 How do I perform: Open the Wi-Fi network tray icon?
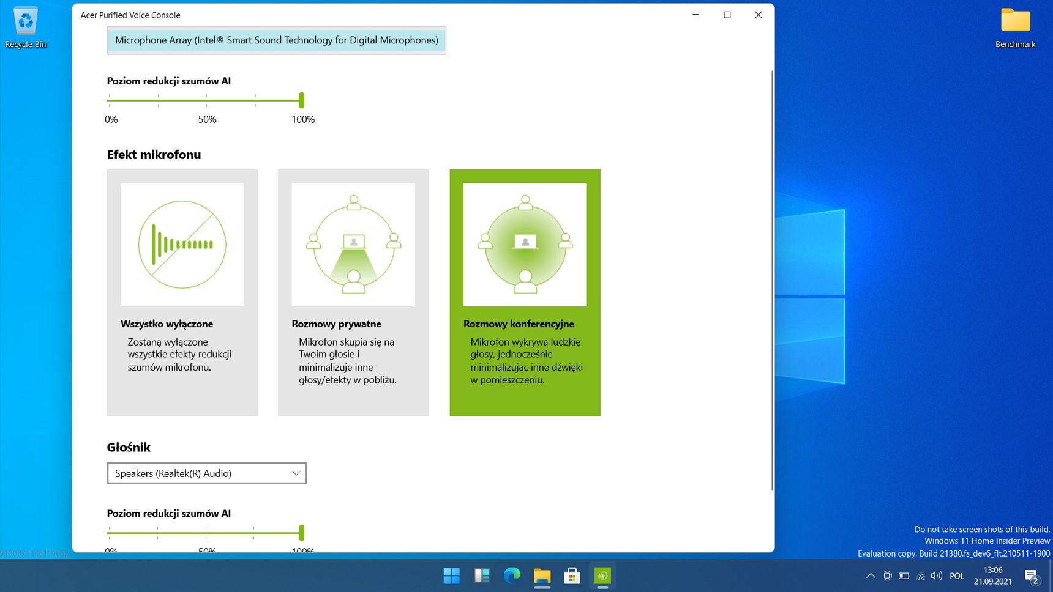pyautogui.click(x=921, y=575)
